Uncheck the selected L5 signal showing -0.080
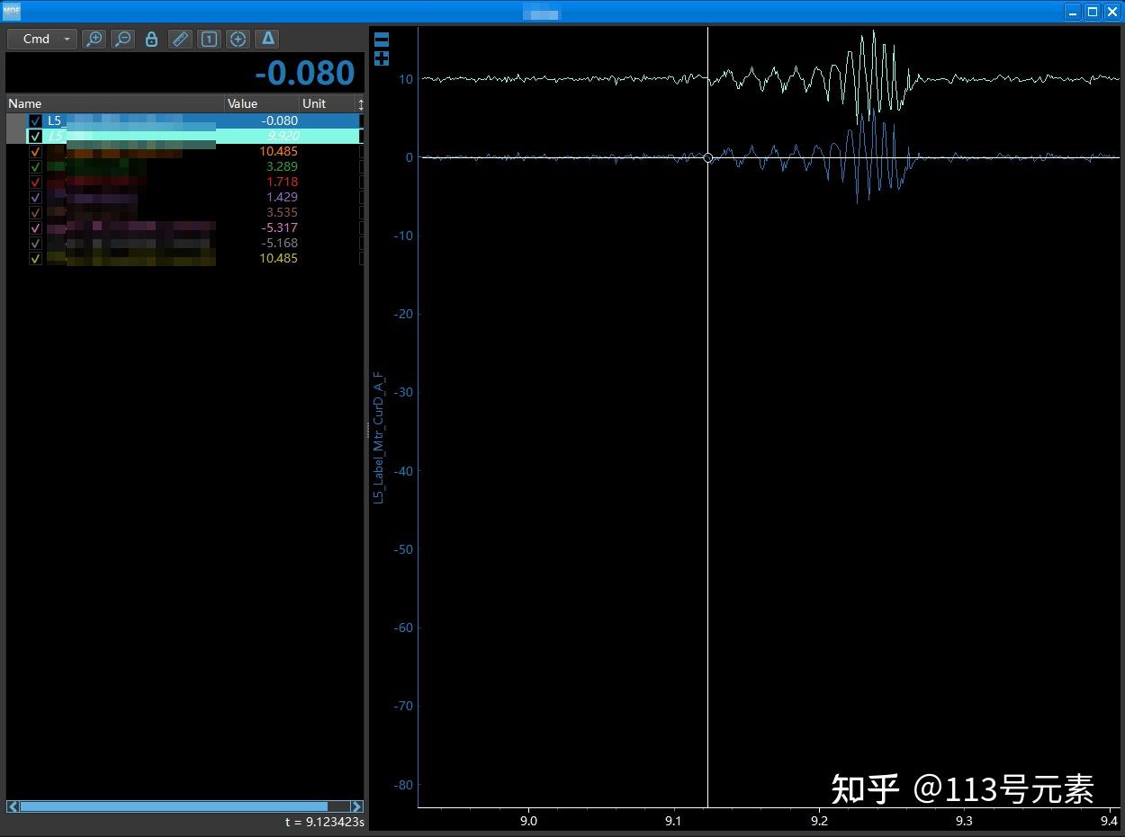This screenshot has width=1125, height=837. [34, 120]
